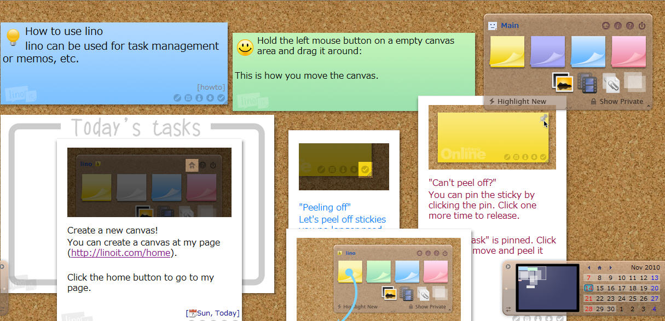Collapse the Main palette with corner arrow
This screenshot has height=321, width=665.
(649, 106)
